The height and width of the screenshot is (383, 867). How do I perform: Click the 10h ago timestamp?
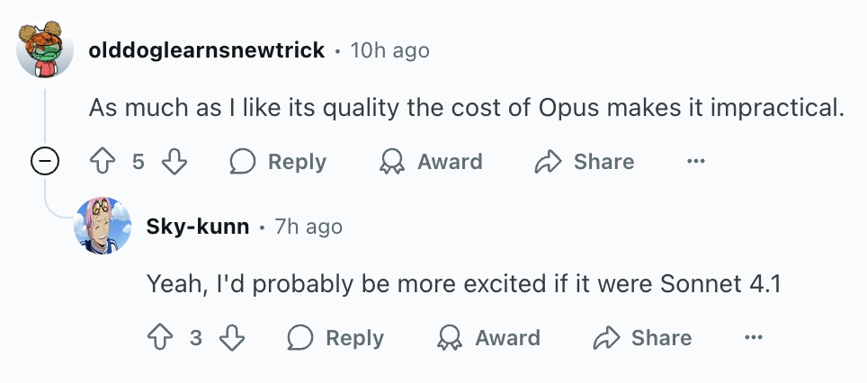pos(389,50)
